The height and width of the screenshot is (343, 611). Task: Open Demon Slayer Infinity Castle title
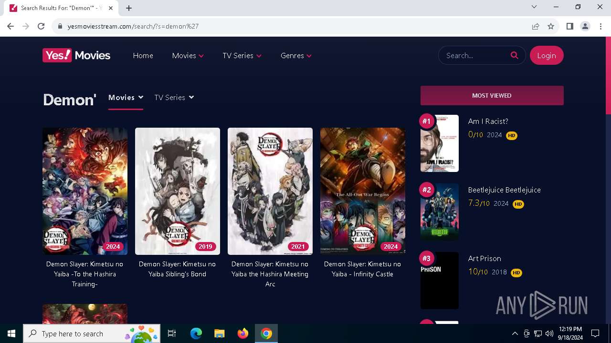362,269
